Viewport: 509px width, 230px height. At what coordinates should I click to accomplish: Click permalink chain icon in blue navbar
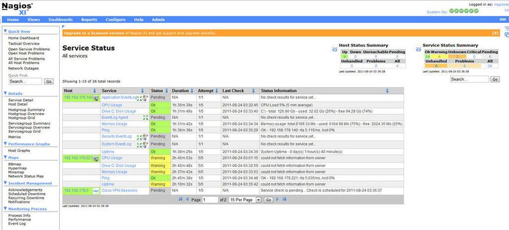point(503,20)
